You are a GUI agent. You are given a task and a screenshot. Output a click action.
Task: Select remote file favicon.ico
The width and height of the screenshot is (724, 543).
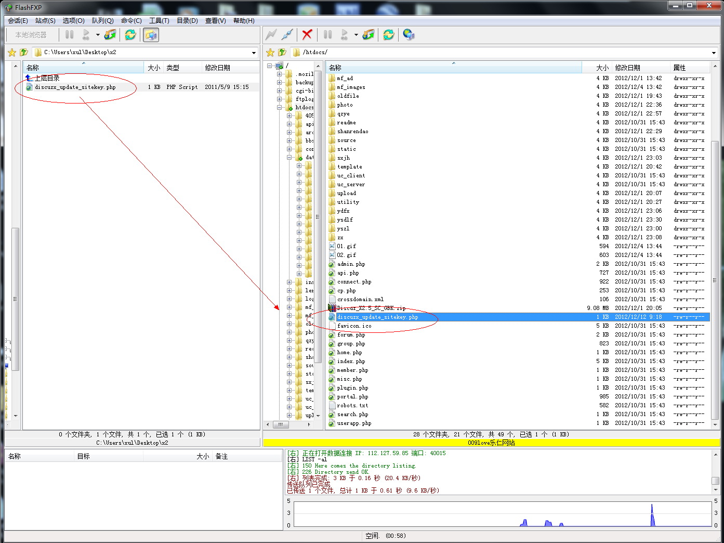354,326
